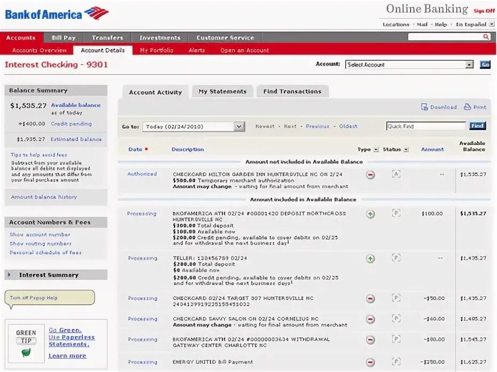Click the Help link in header

click(441, 25)
